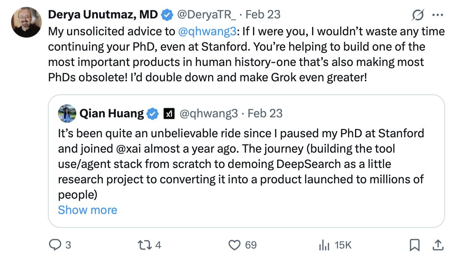The width and height of the screenshot is (457, 260).
Task: Click the @qhwang3 mention link
Action: (x=207, y=31)
